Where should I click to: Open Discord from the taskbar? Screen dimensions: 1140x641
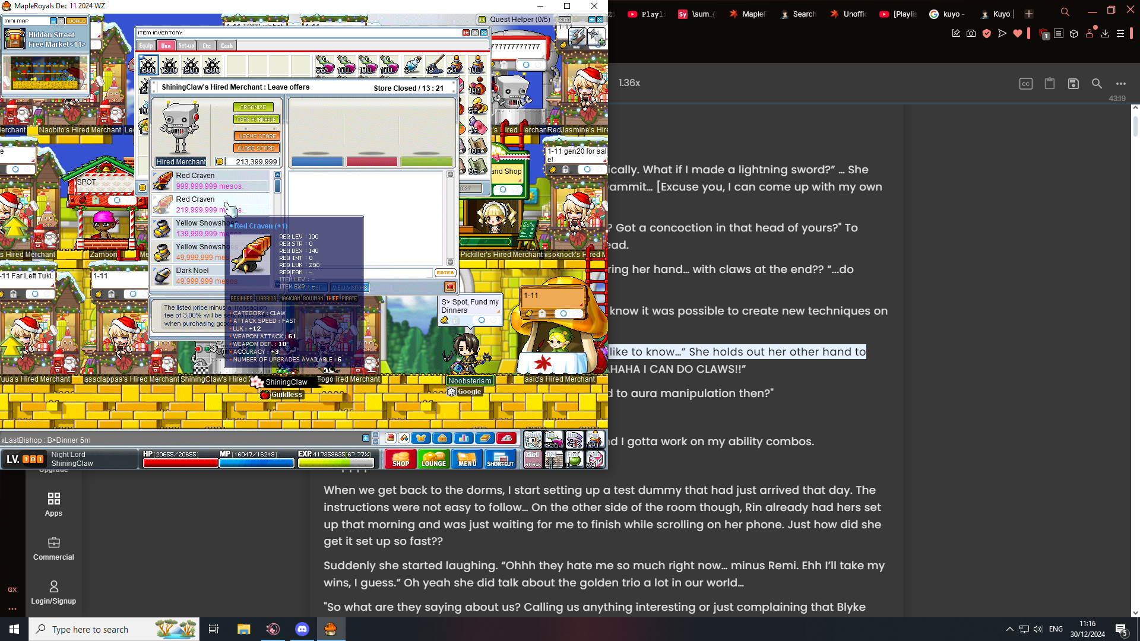point(302,629)
